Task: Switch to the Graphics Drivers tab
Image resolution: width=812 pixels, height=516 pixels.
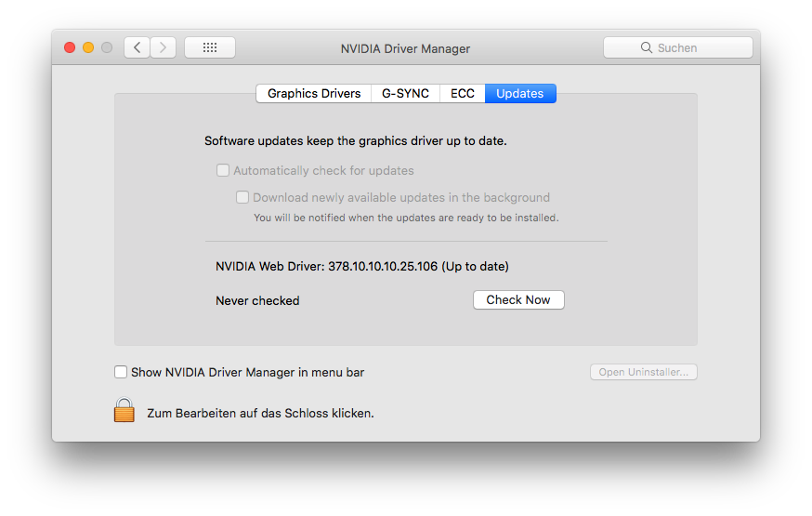Action: [x=314, y=93]
